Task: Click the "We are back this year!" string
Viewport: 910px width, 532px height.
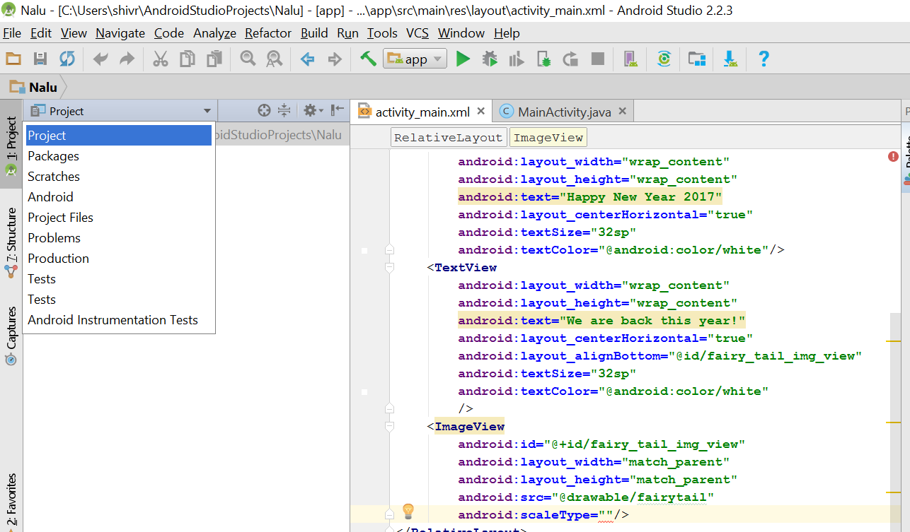Action: coord(653,321)
